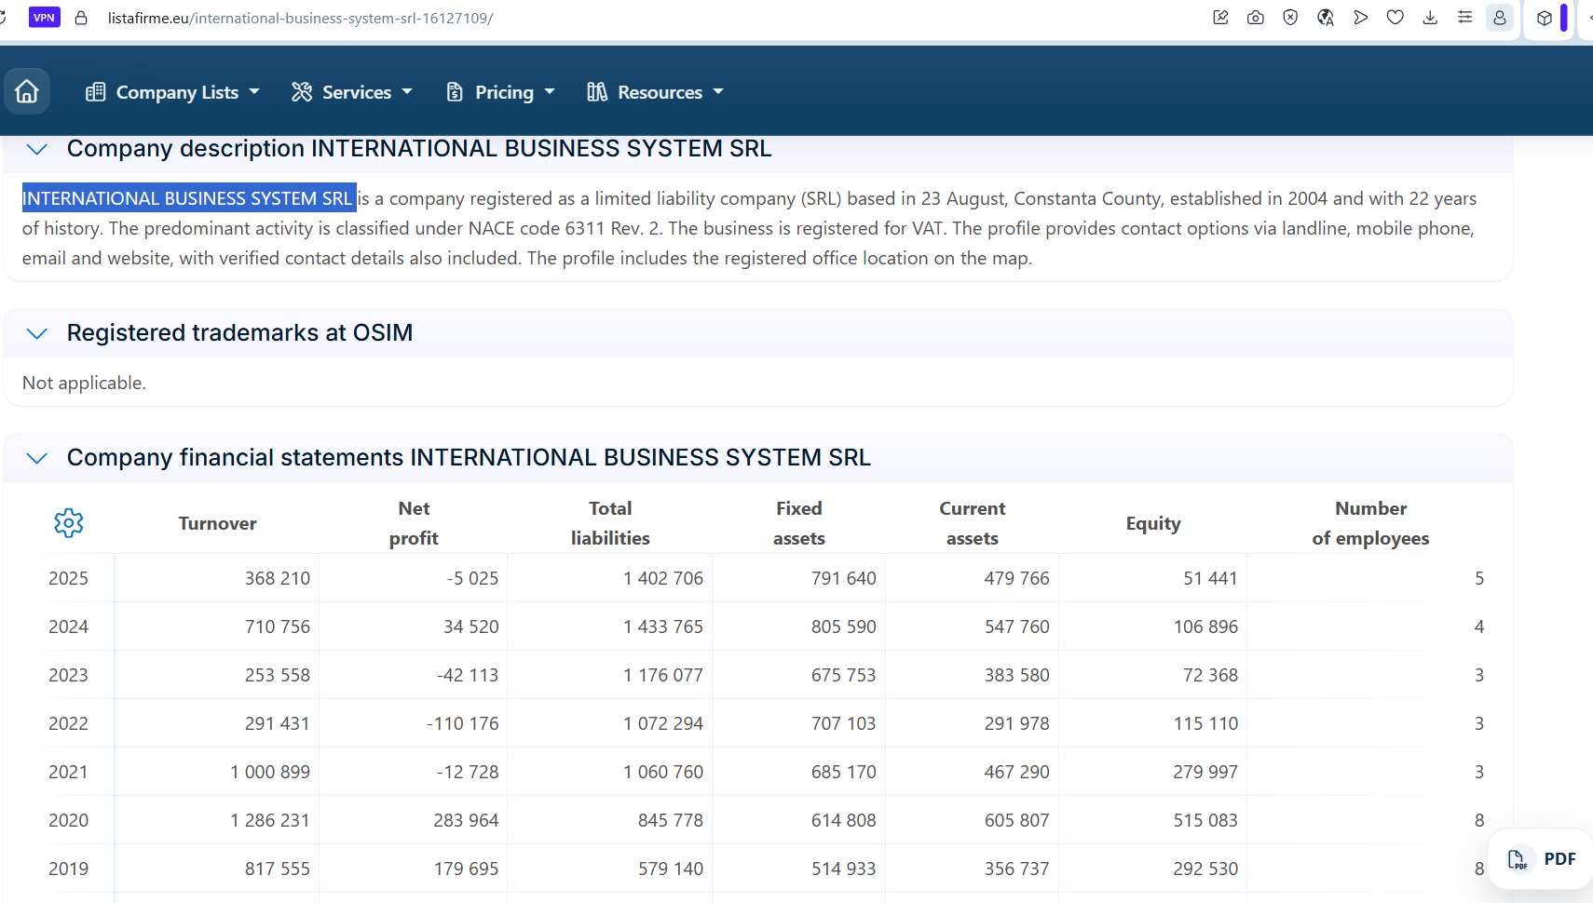
Task: Click equity value 515 083
Action: click(x=1205, y=820)
